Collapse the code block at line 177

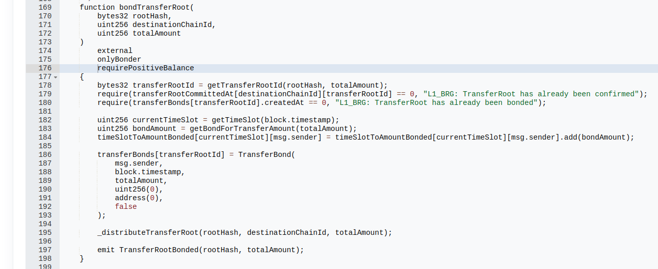point(56,77)
